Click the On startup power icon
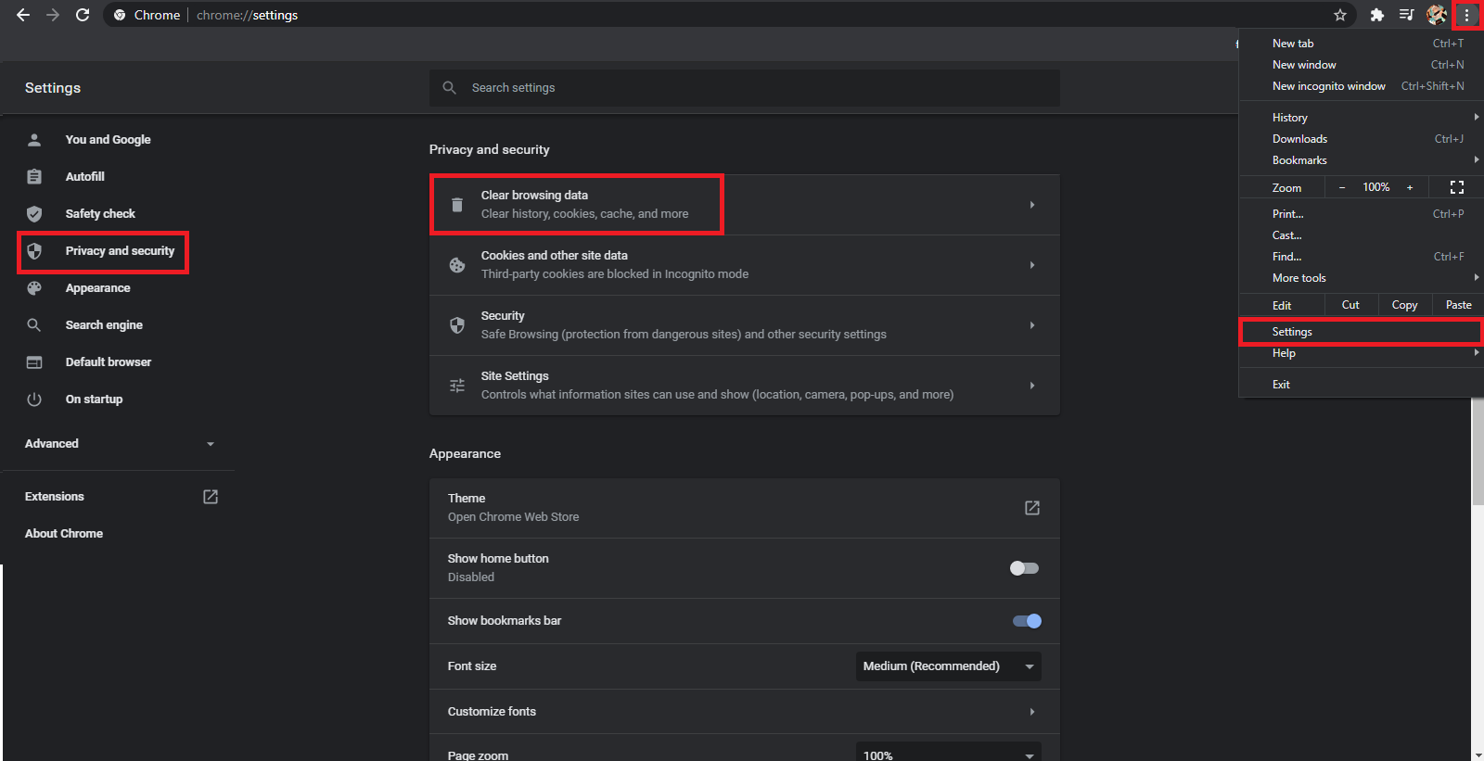 [x=34, y=400]
